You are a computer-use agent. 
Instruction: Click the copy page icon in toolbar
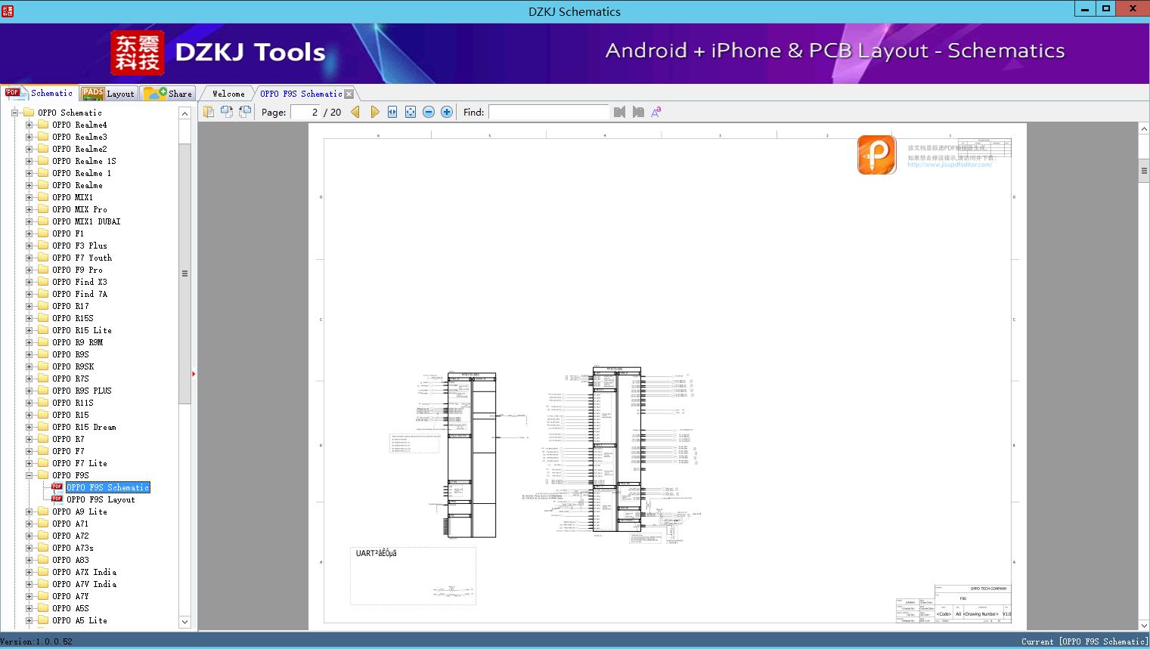tap(209, 112)
